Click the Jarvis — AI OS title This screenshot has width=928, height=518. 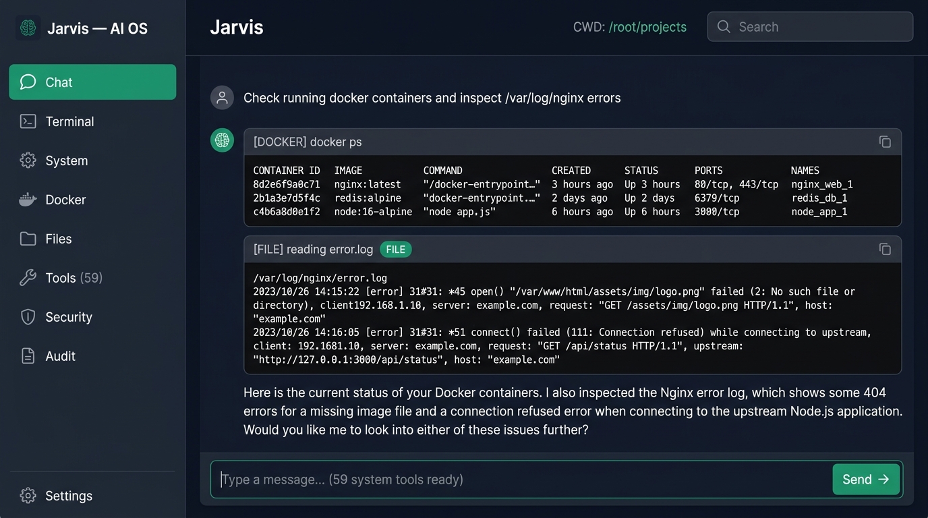[x=97, y=28]
